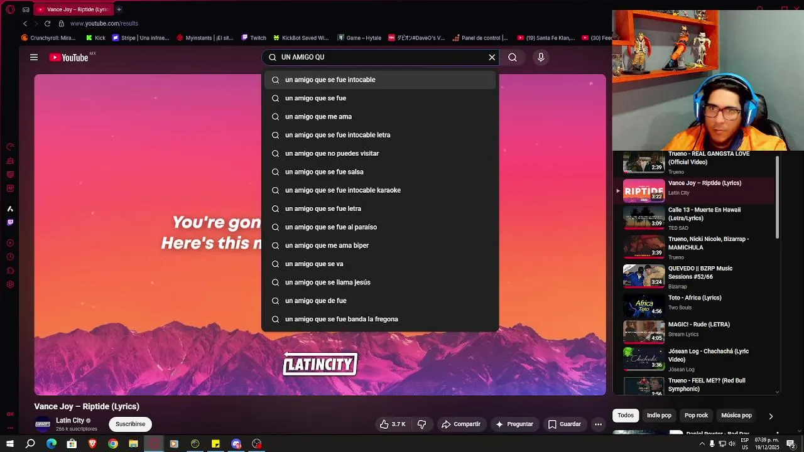Start voice search with microphone icon
Screen dimensions: 804x452
541,57
